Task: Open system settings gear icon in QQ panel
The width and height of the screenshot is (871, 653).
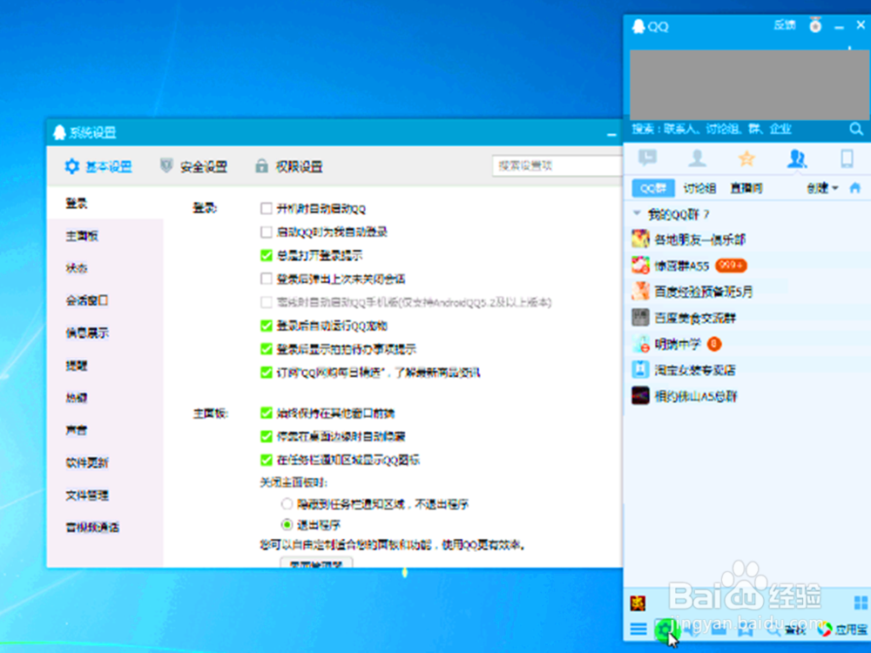Action: pyautogui.click(x=665, y=629)
